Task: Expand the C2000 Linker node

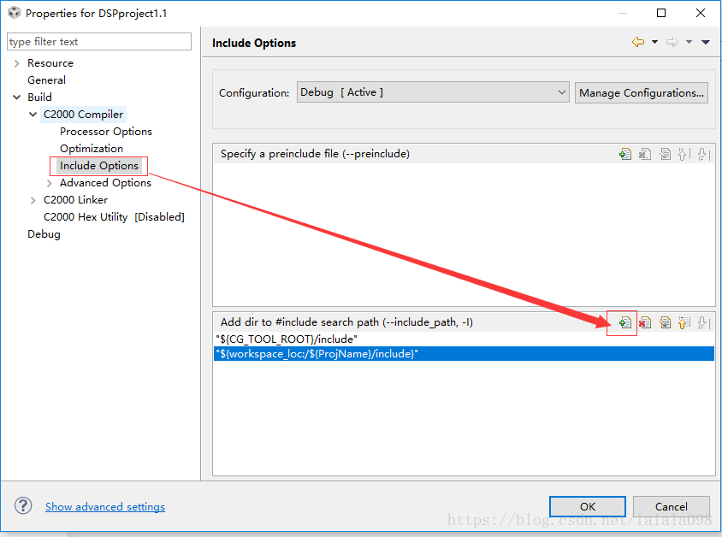Action: click(x=33, y=200)
